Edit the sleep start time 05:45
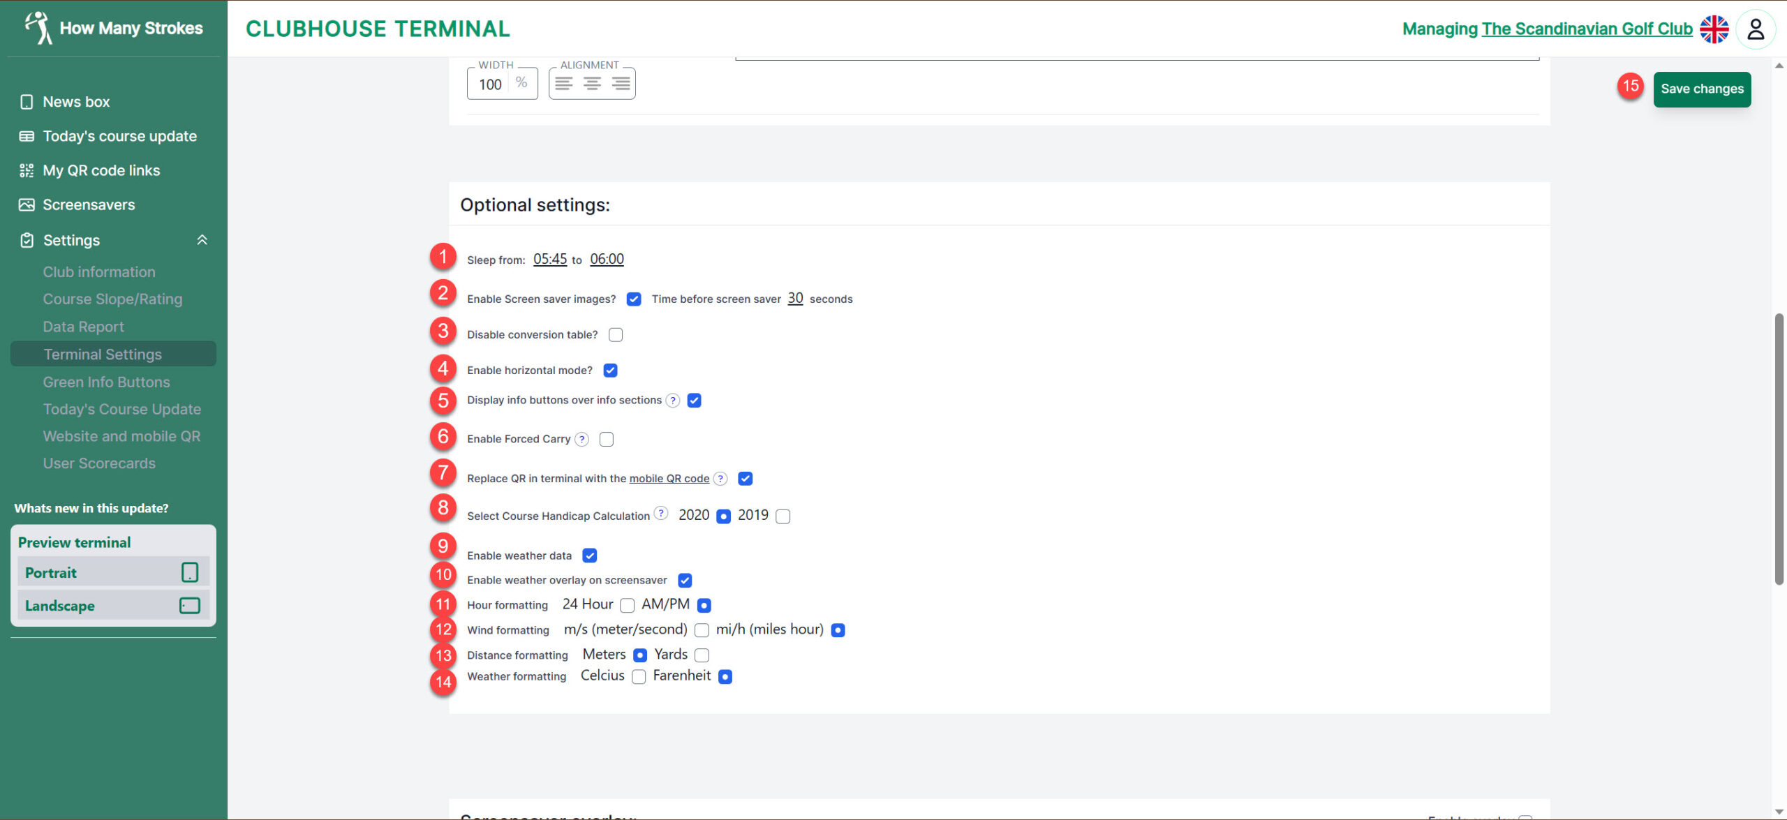This screenshot has height=820, width=1787. [550, 259]
